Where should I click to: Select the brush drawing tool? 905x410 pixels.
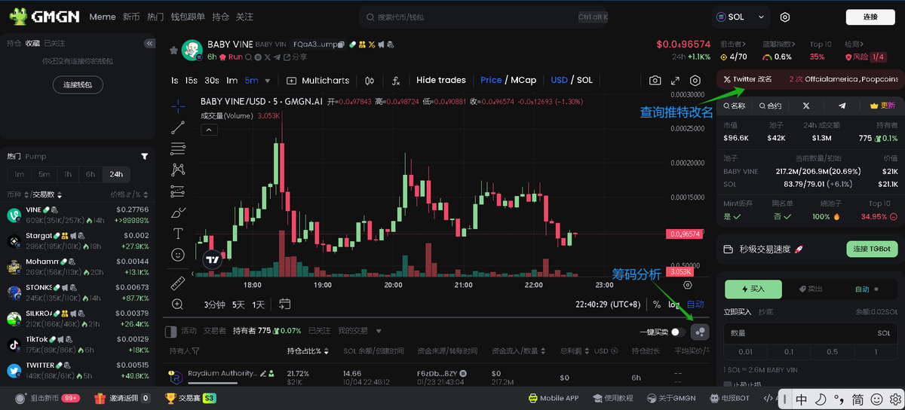(x=178, y=213)
